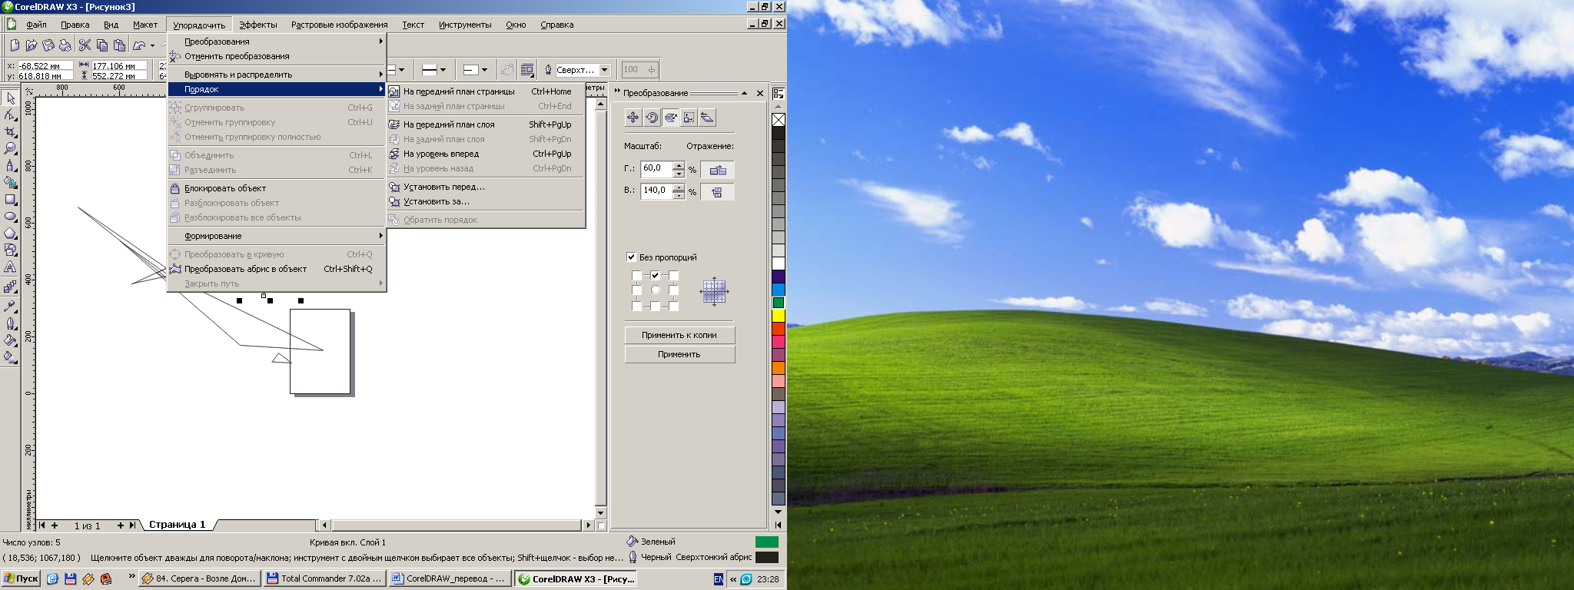
Task: Click the Undo arrow icon
Action: 139,45
